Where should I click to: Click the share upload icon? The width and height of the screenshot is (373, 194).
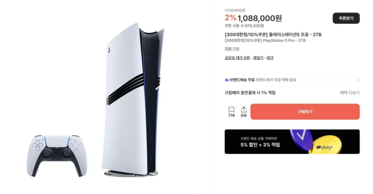pyautogui.click(x=244, y=109)
